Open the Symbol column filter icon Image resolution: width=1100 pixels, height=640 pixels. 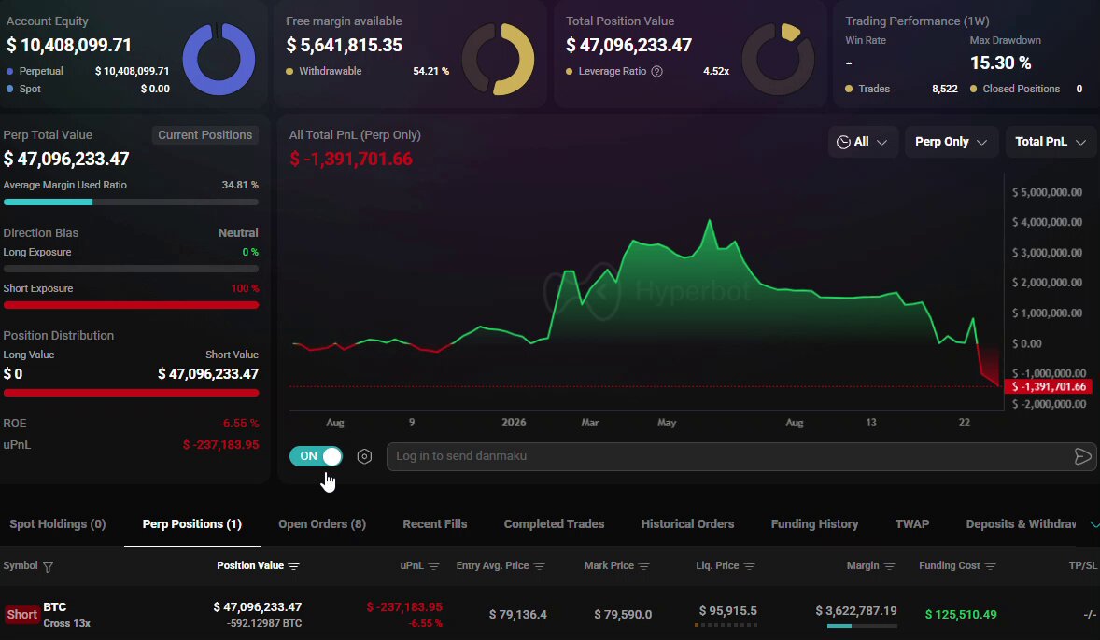pyautogui.click(x=48, y=566)
